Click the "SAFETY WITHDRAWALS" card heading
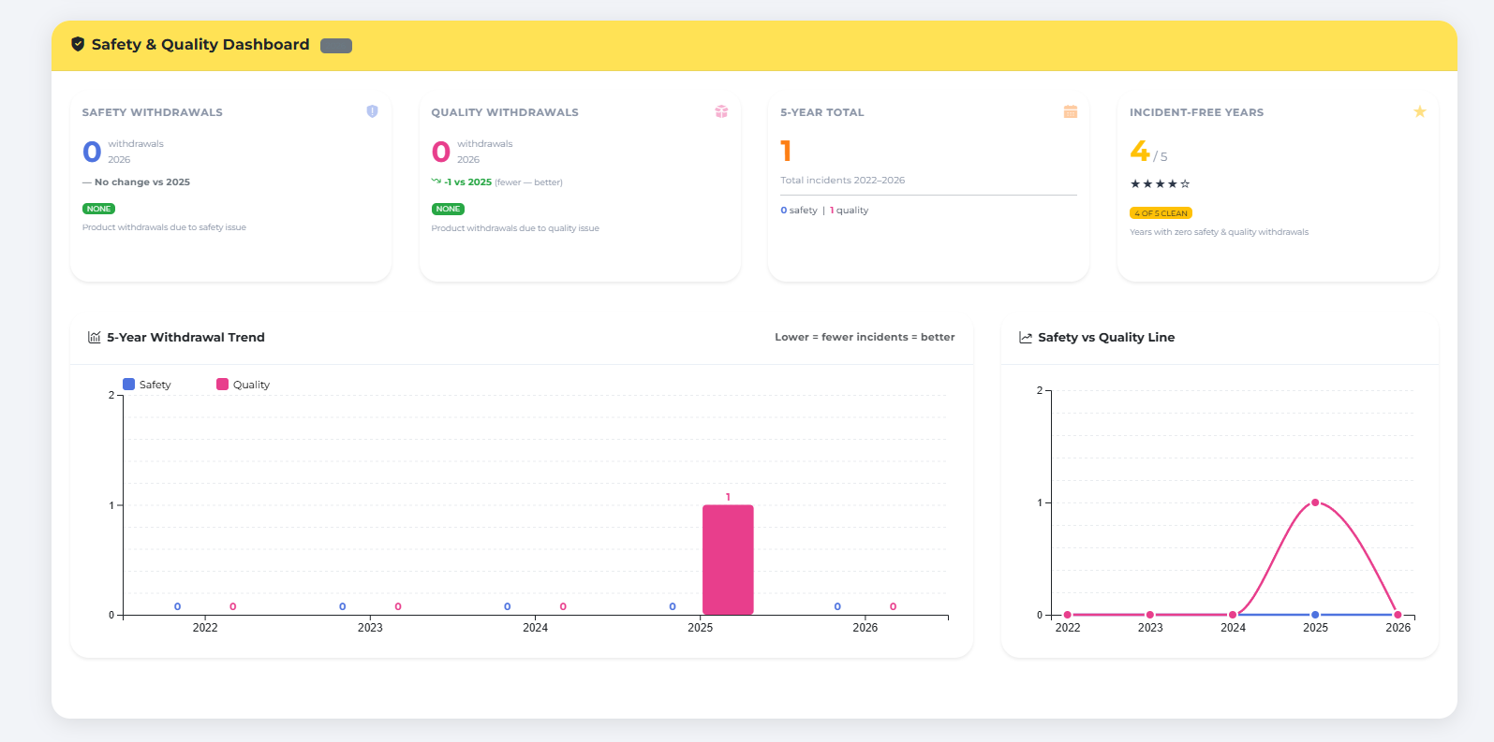 pyautogui.click(x=153, y=112)
